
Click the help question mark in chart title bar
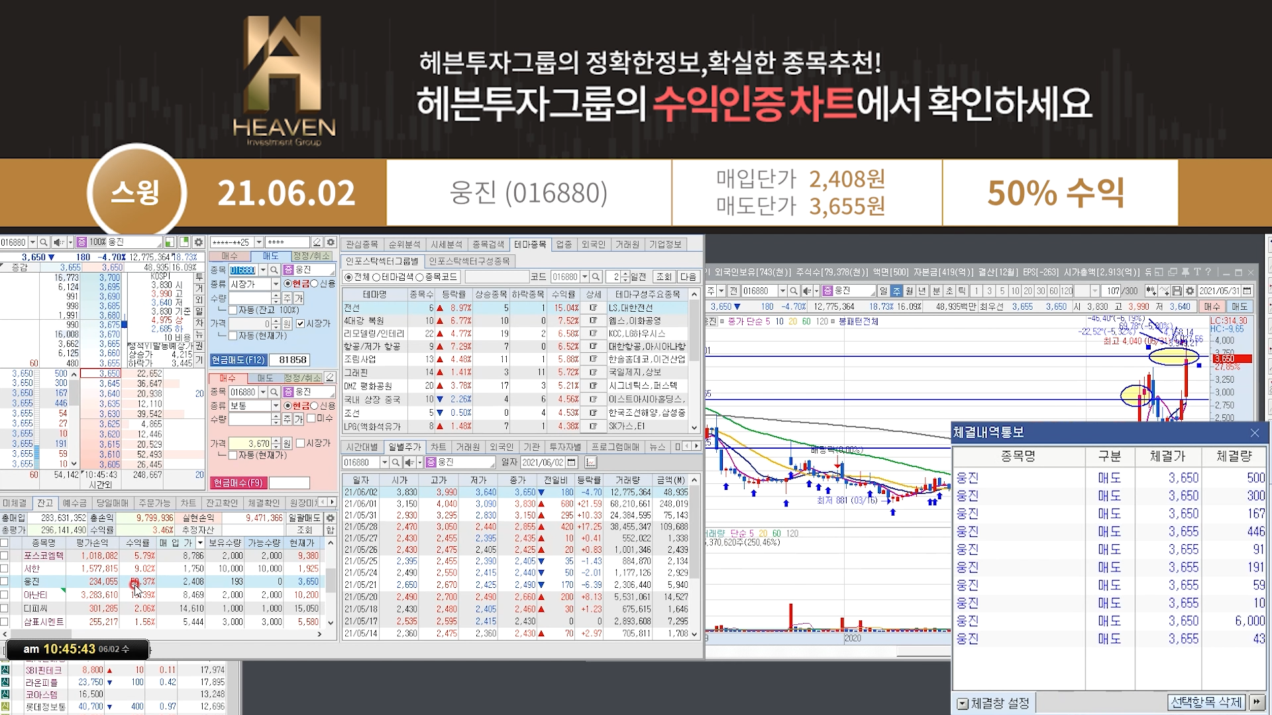(1208, 272)
